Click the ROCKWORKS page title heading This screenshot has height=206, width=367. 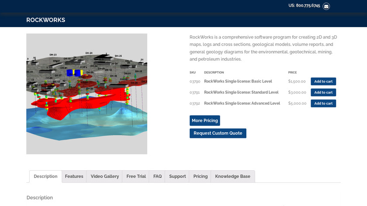(46, 20)
